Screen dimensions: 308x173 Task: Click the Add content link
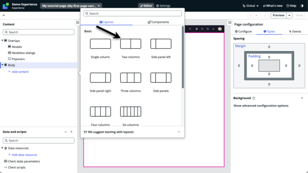(18, 72)
